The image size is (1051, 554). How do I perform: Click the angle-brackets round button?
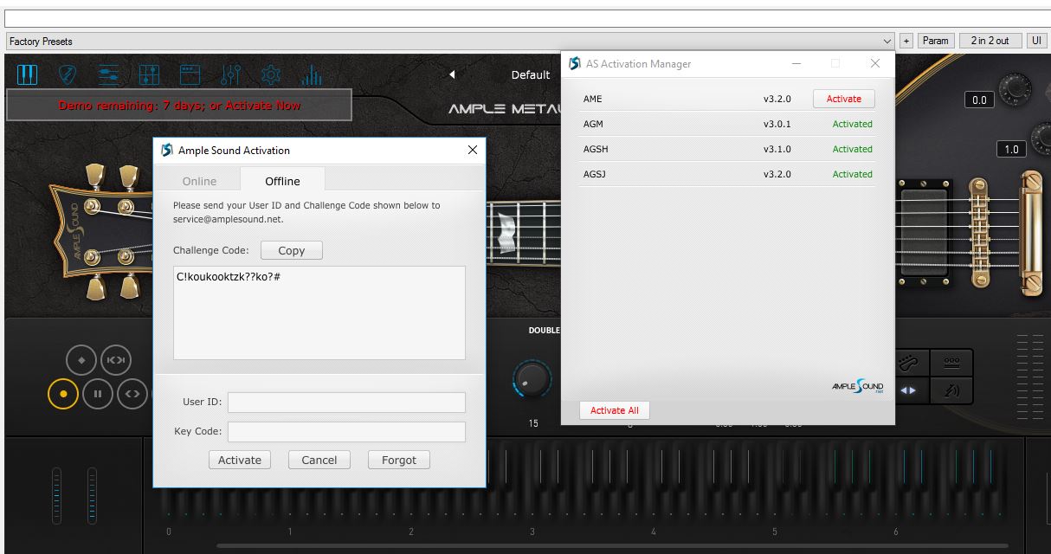[132, 394]
